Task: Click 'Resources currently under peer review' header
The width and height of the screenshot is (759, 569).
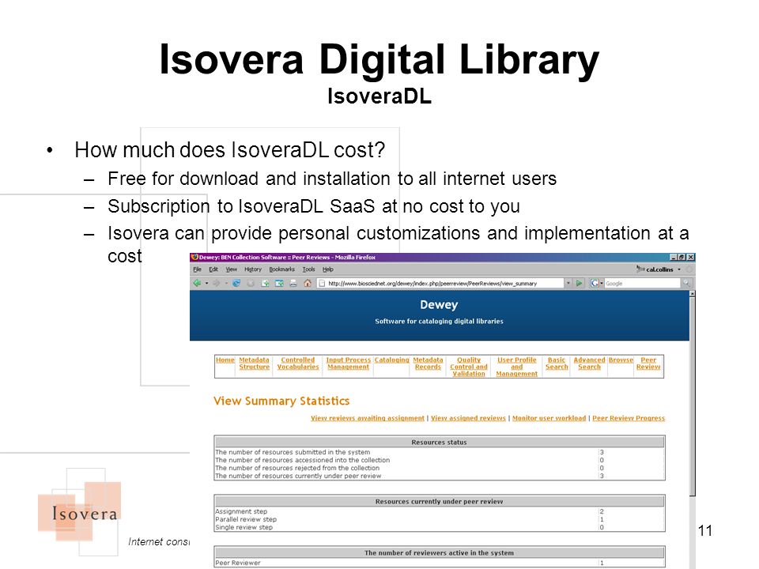Action: pyautogui.click(x=439, y=501)
